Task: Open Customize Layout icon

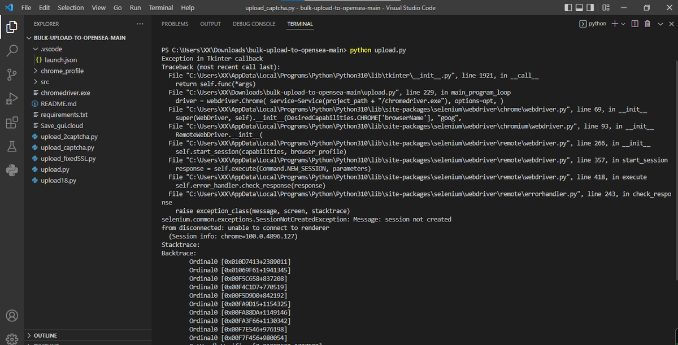Action: [606, 7]
